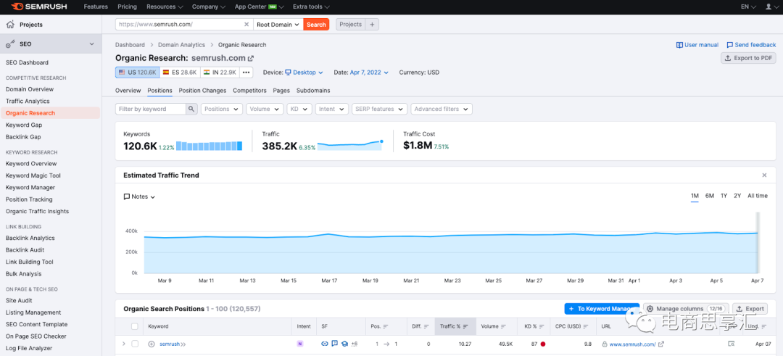Close the Estimated Traffic Trend panel
The image size is (783, 356).
pos(764,175)
